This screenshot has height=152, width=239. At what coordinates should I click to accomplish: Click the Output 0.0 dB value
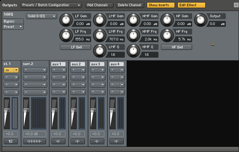[217, 24]
